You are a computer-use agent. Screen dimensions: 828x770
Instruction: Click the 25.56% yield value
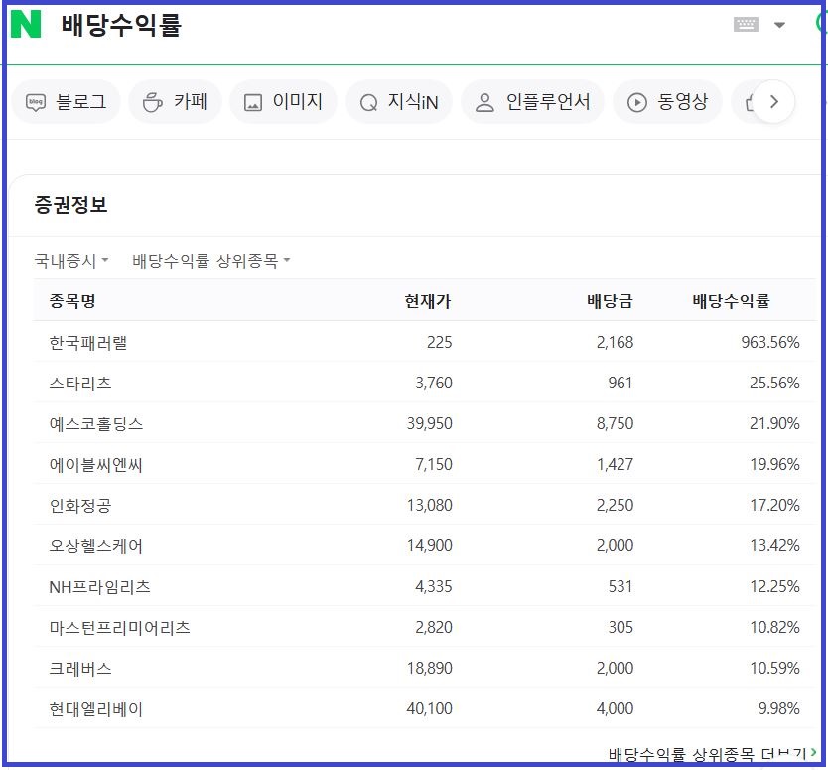(x=774, y=383)
